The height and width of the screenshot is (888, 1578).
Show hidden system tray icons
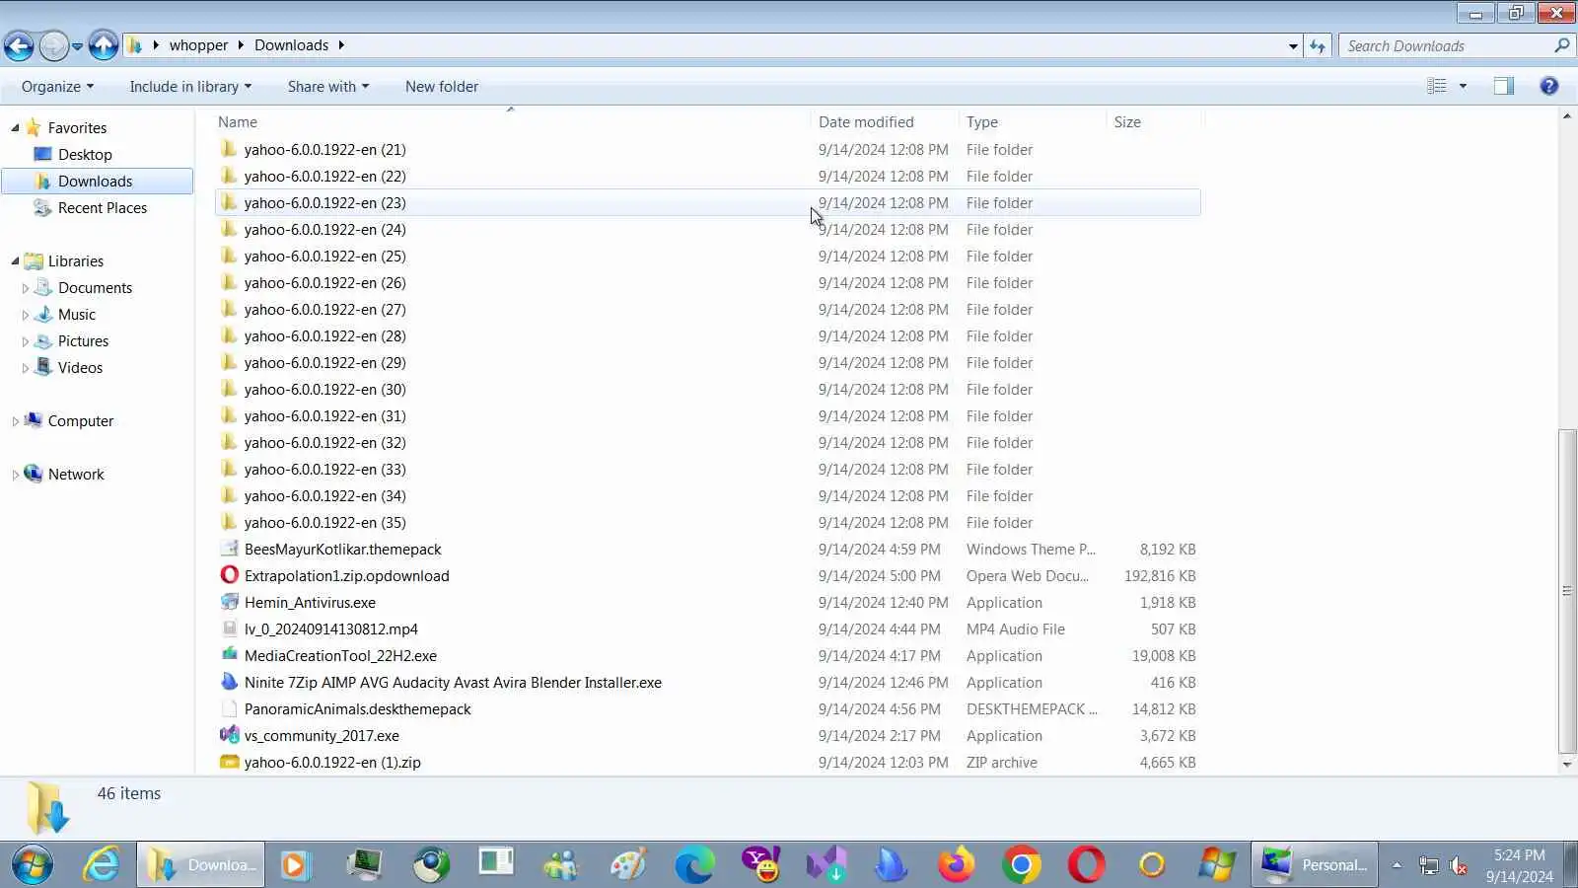click(1397, 865)
